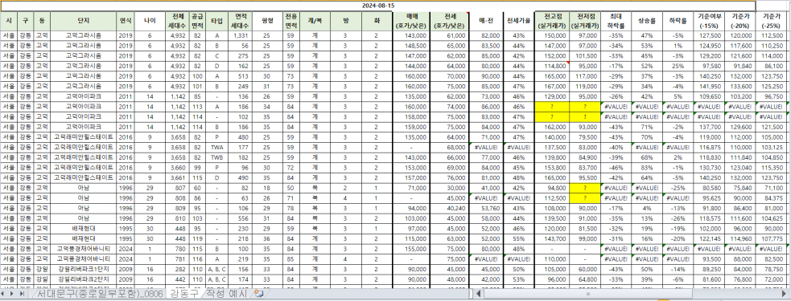
Task: Select the 매매 (호가/낮은) header
Action: 410,21
